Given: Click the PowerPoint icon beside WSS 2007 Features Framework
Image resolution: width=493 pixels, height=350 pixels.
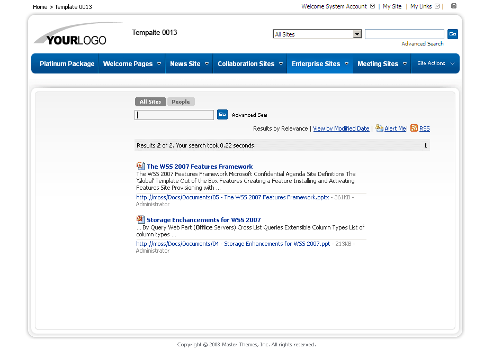Looking at the screenshot, I should (x=140, y=165).
